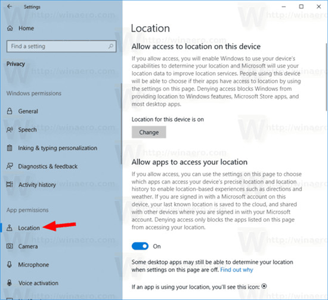Click the back arrow icon
The width and height of the screenshot is (328, 300).
pos(10,7)
